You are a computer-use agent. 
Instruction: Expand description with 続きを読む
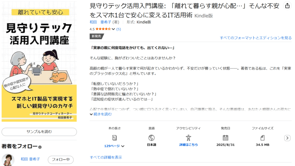(x=101, y=114)
